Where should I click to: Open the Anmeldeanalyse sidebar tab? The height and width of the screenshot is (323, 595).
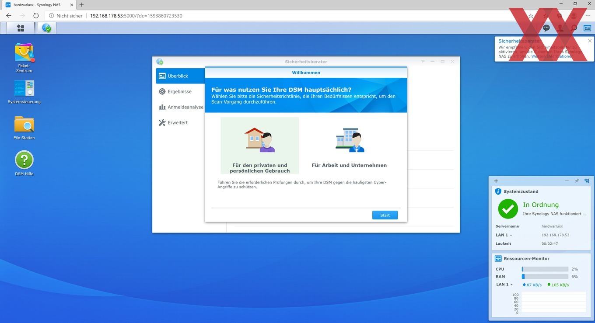180,107
